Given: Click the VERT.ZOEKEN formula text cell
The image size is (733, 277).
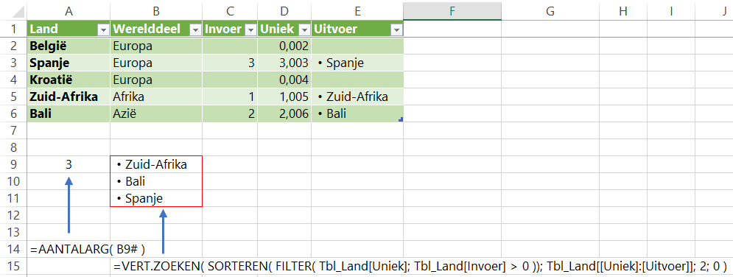Looking at the screenshot, I should click(x=420, y=267).
